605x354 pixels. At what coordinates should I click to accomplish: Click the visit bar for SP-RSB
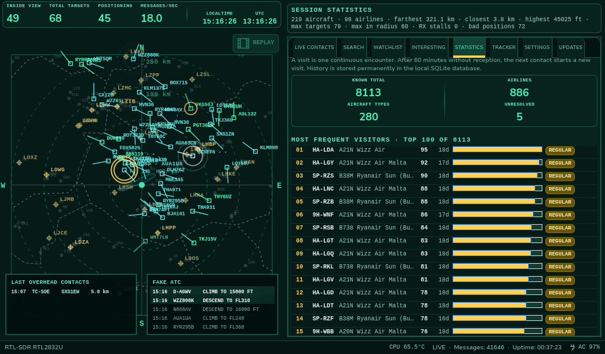coord(497,227)
